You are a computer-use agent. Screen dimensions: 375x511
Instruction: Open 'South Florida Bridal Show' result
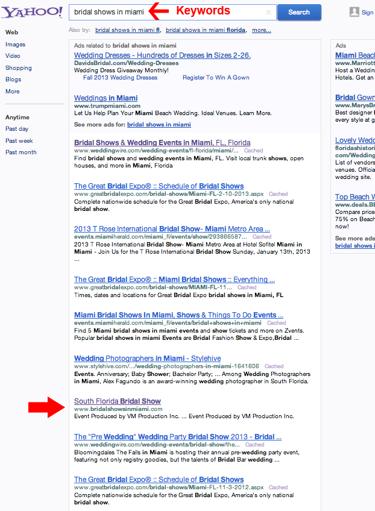point(118,401)
